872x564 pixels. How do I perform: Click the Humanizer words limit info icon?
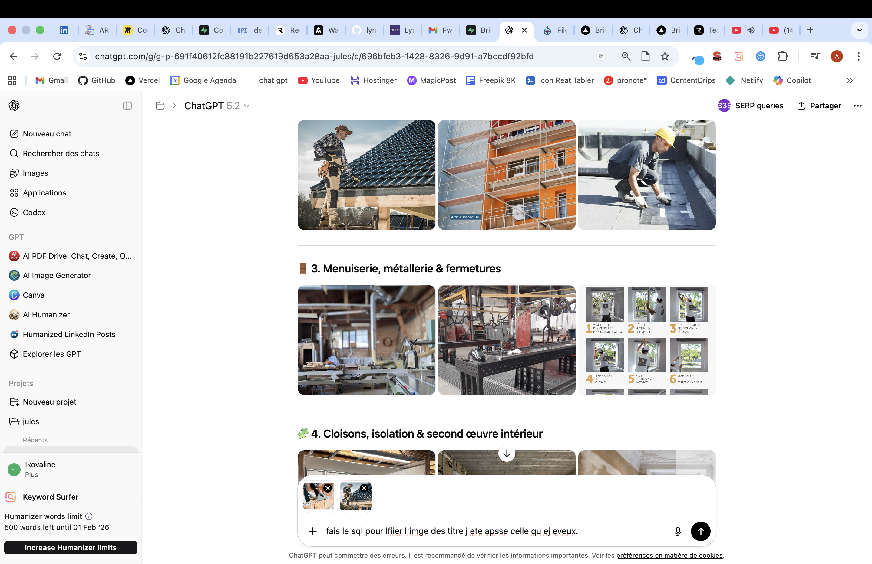[89, 516]
